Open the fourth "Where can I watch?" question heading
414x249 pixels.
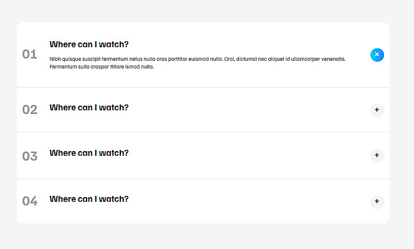click(x=89, y=199)
